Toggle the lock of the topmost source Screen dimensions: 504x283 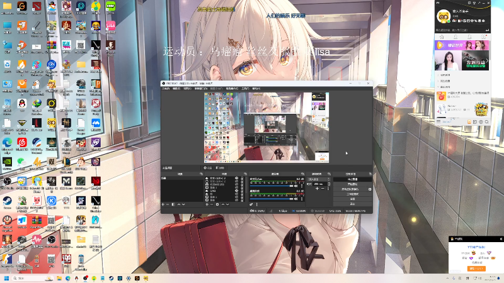coord(242,178)
